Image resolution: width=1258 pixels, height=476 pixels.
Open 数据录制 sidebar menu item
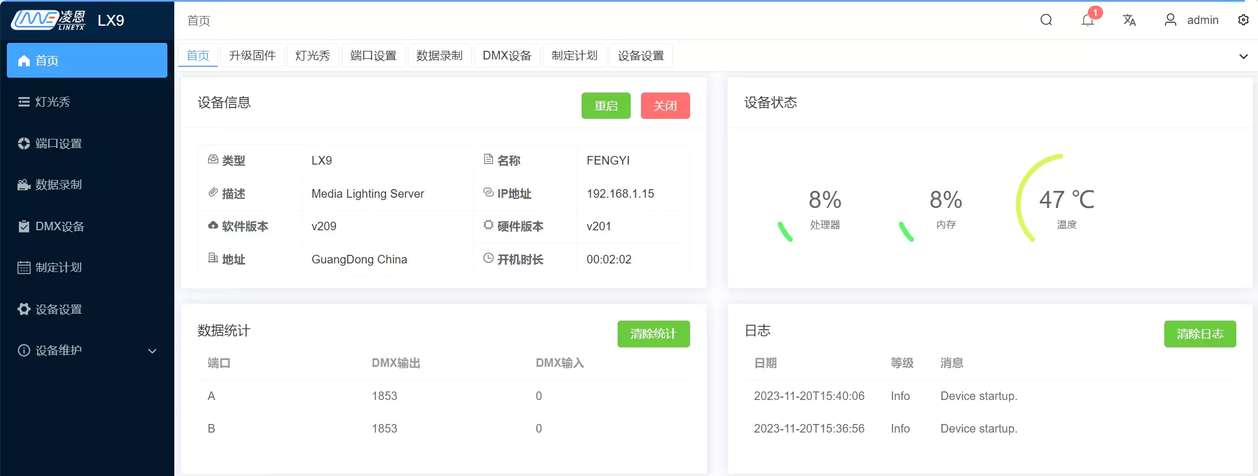pyautogui.click(x=87, y=185)
